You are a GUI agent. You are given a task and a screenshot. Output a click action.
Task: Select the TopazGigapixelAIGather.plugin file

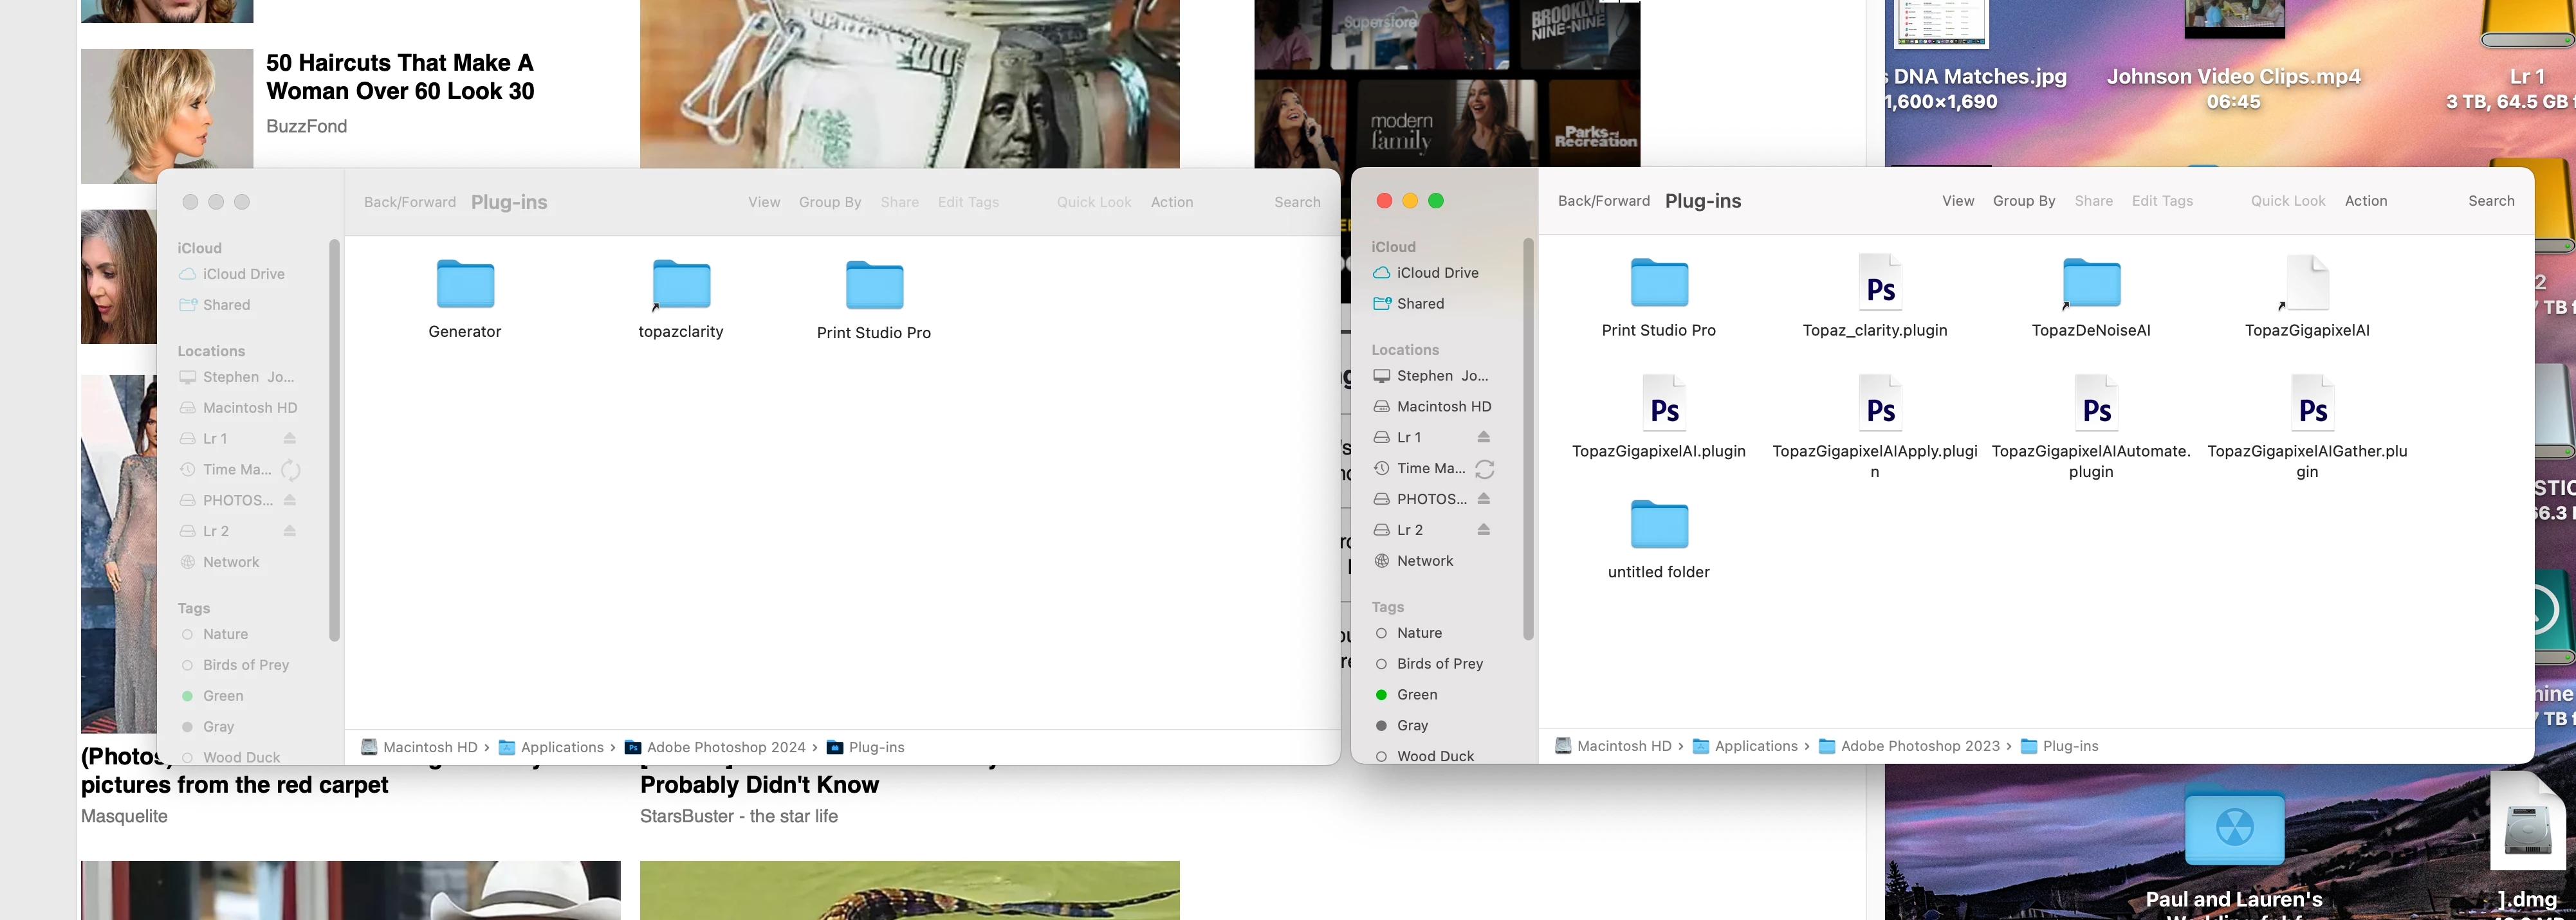pyautogui.click(x=2311, y=406)
